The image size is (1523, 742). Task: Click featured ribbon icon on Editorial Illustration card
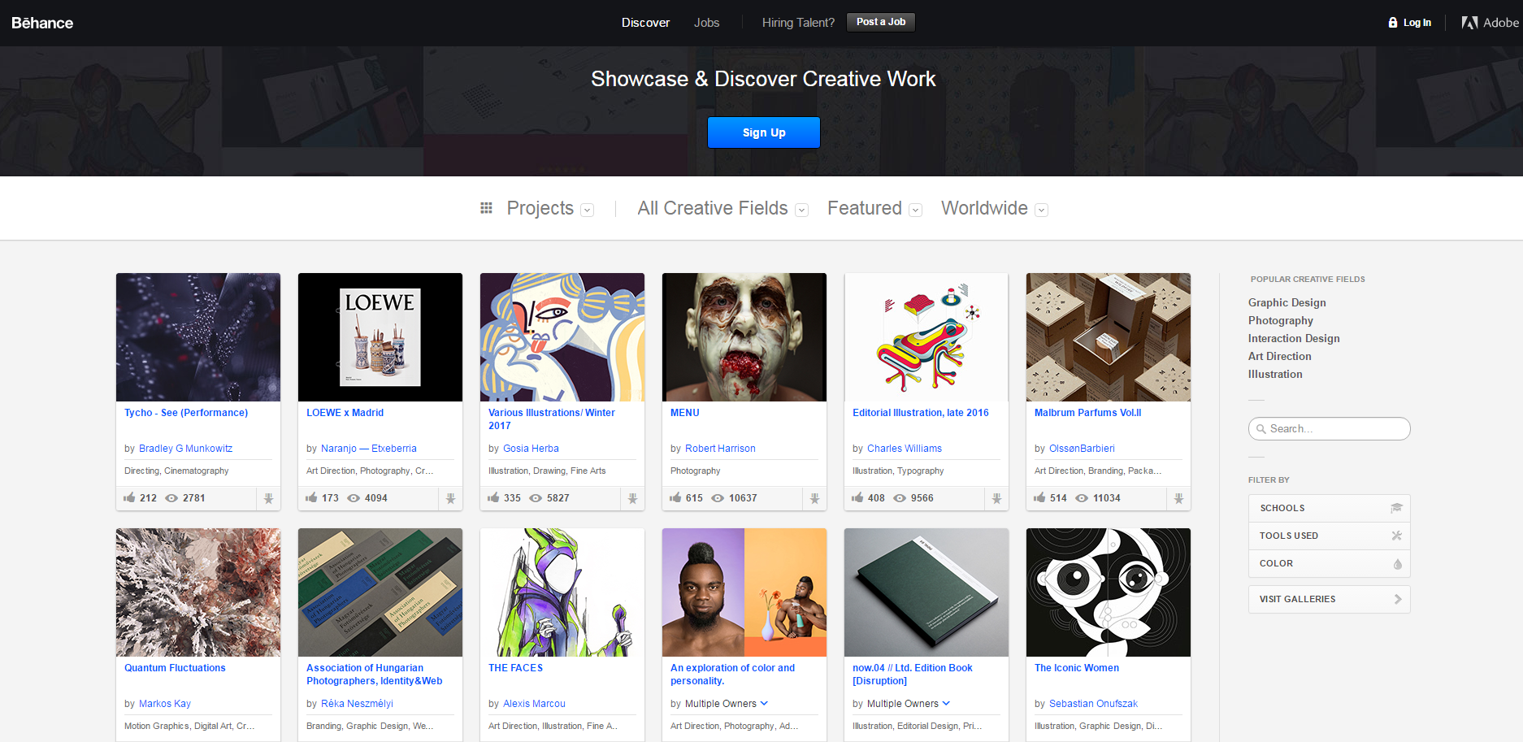tap(996, 498)
